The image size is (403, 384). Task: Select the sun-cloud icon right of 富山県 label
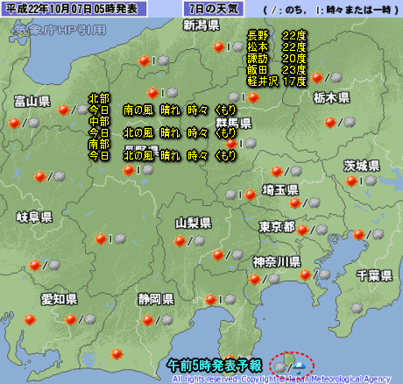[x=73, y=110]
